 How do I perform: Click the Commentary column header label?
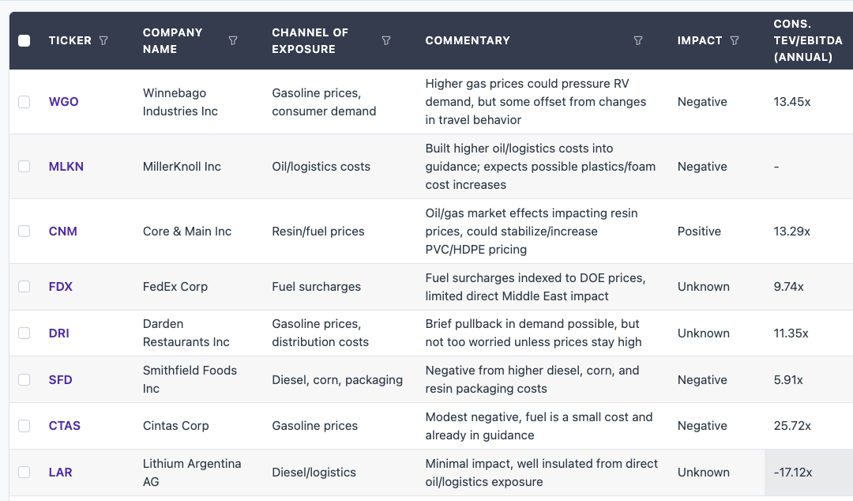pos(468,40)
